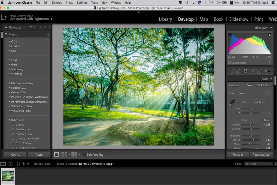
Task: Open the Profile Browser grid icon
Action: pos(268,93)
